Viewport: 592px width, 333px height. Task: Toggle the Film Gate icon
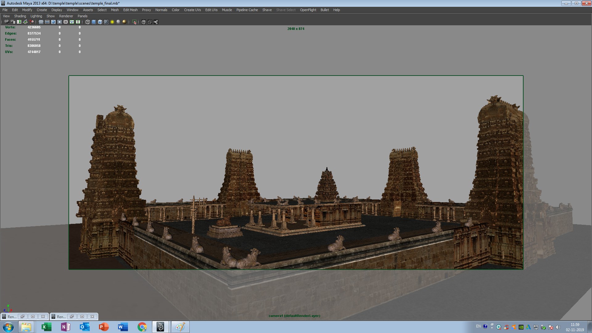(47, 22)
